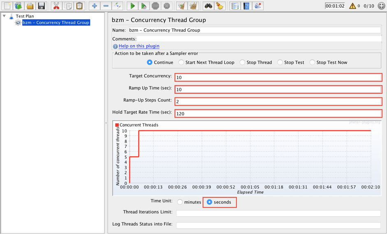Open Help with the question mark icon
The width and height of the screenshot is (387, 234).
point(246,6)
